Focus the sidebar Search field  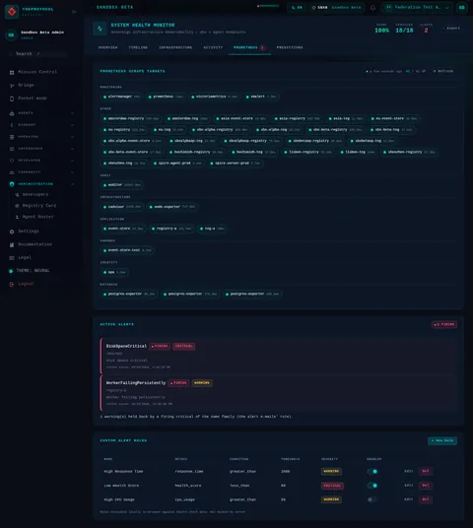[37, 54]
